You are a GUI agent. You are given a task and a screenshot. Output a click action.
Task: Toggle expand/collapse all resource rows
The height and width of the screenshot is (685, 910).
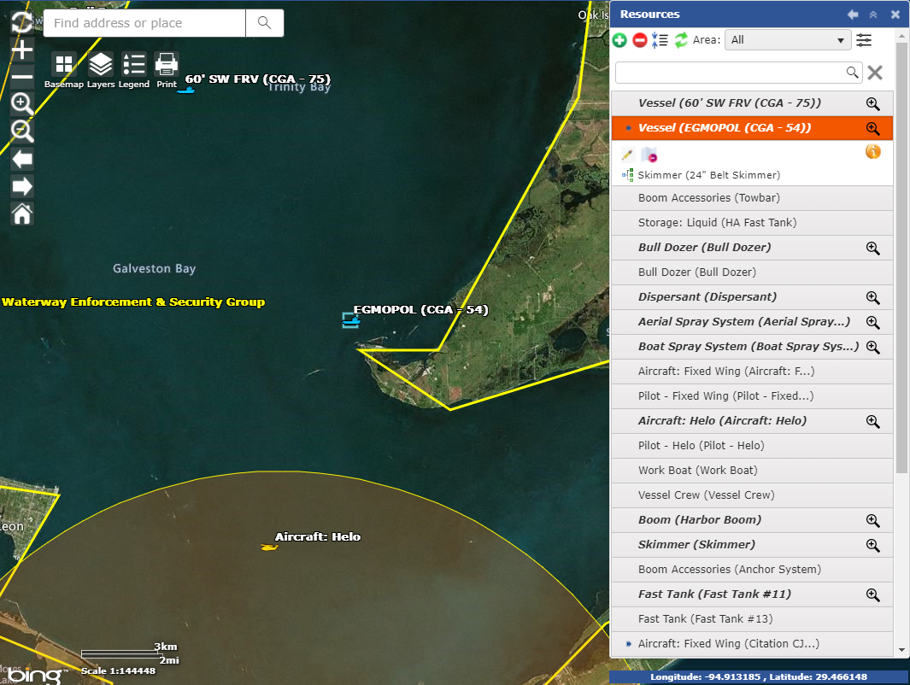660,40
